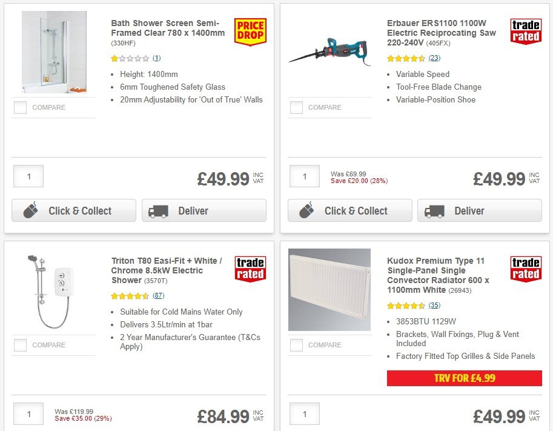Screen dimensions: 553x431
Task: Enable COMPARE for the Erbauer reciprocating saw
Action: point(296,107)
